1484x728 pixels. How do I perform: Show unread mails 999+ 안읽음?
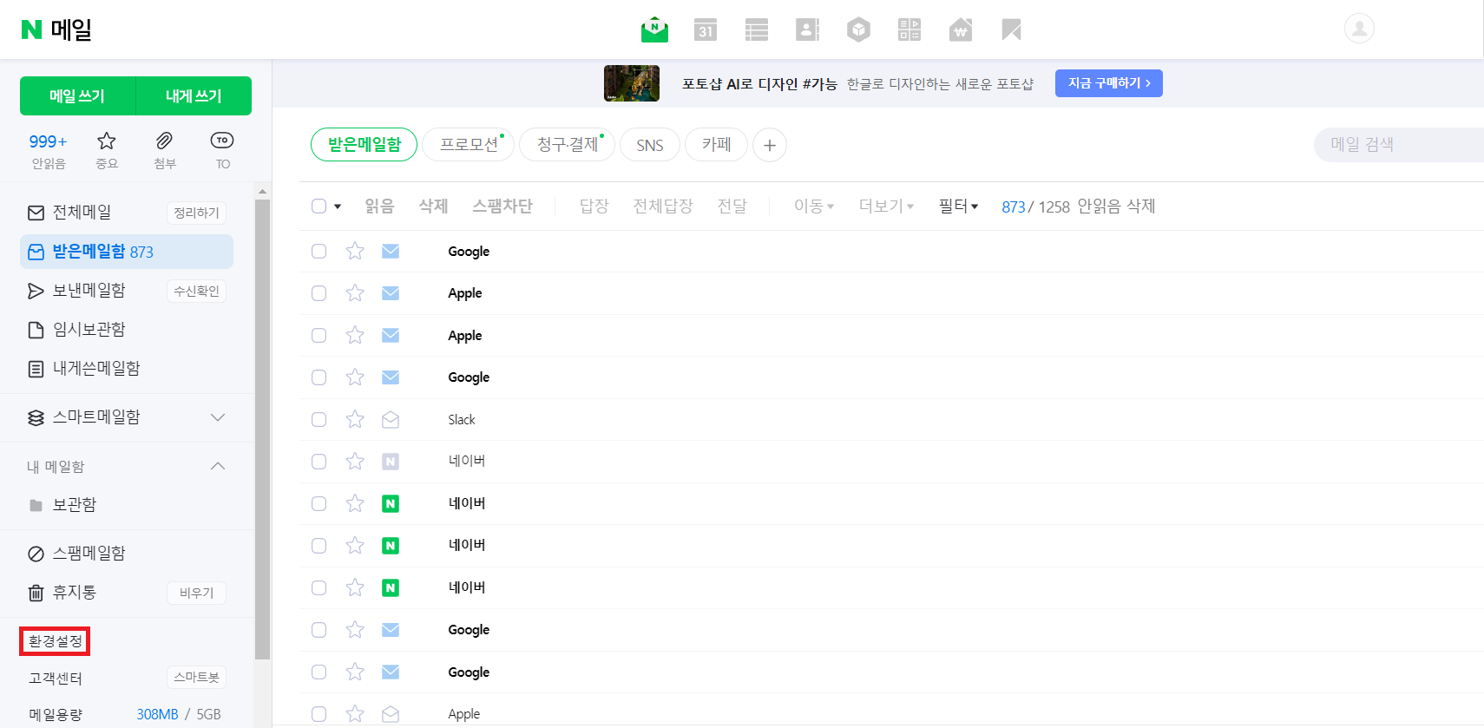(x=48, y=150)
